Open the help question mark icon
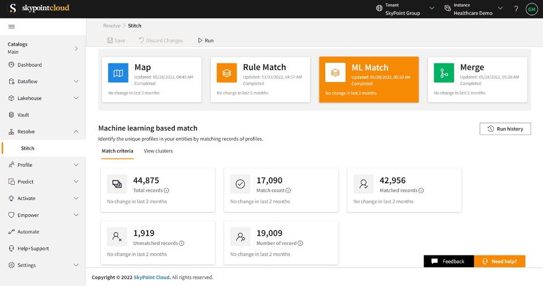 (515, 9)
